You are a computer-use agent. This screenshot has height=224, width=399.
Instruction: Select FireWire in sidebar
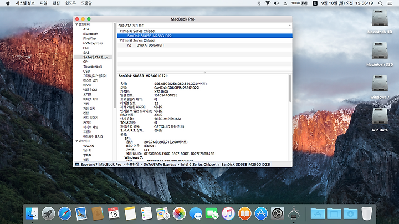click(x=89, y=38)
